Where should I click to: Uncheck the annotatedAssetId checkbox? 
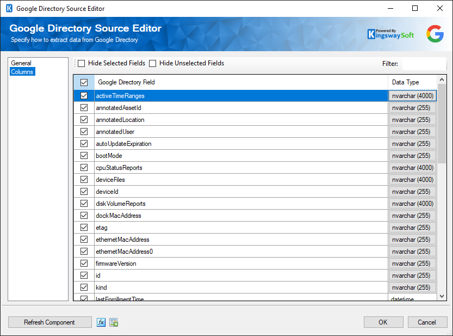pyautogui.click(x=84, y=108)
